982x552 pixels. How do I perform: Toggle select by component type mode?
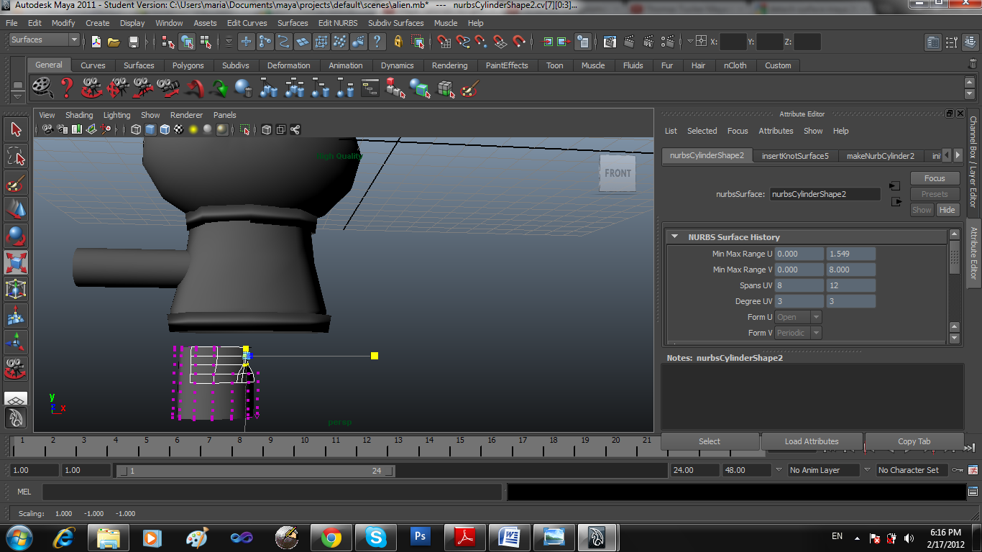(x=205, y=42)
